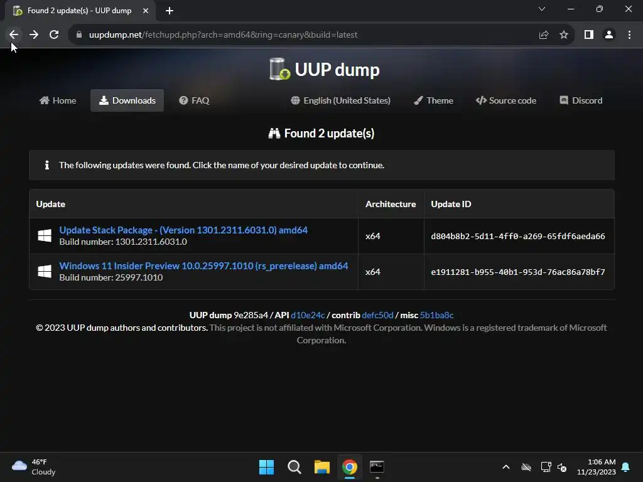Open API commit d10e24c link
The width and height of the screenshot is (643, 482).
tap(308, 315)
